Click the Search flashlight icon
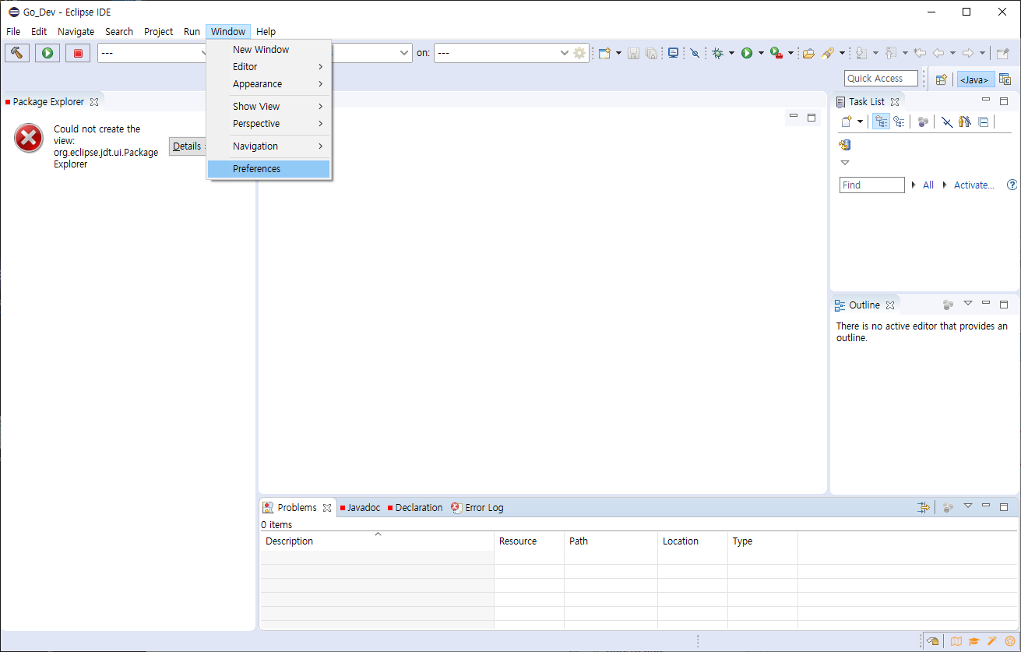1021x652 pixels. (829, 53)
